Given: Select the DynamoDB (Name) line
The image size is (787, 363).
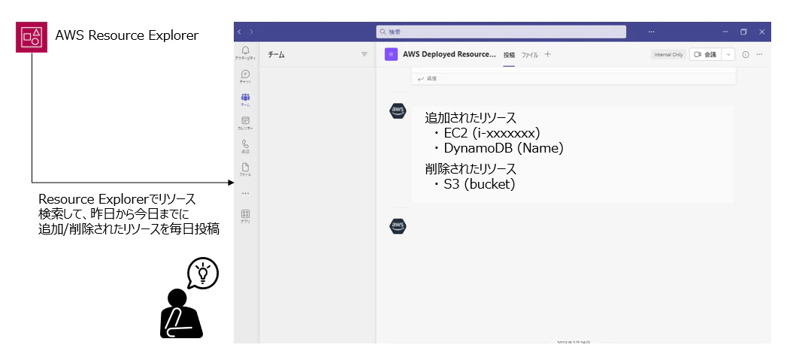Looking at the screenshot, I should (x=504, y=148).
